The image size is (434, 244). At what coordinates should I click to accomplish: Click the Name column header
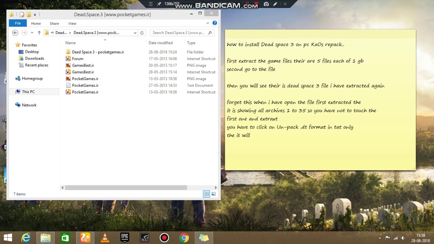pos(70,43)
